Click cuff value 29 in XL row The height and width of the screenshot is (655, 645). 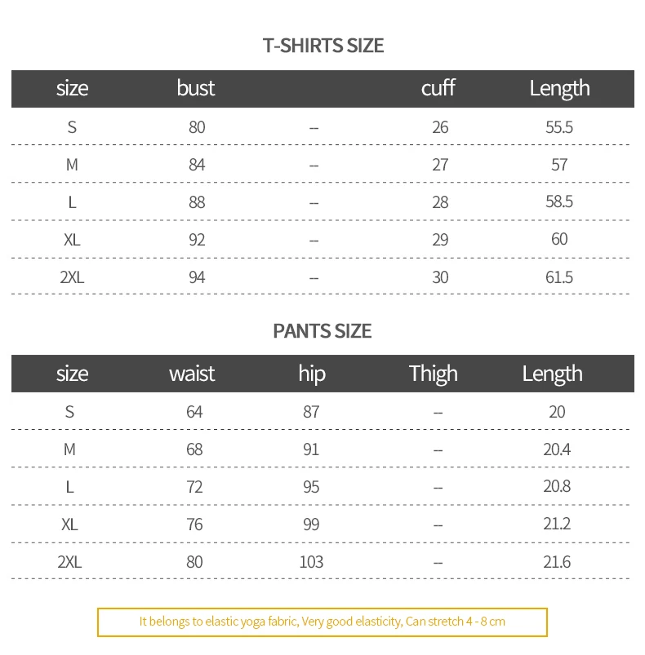point(440,239)
